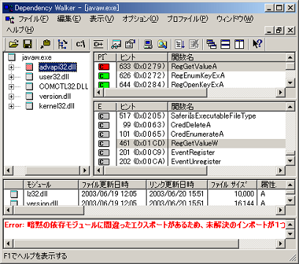Click the Save floppy disk toolbar icon
The height and width of the screenshot is (264, 299).
pyautogui.click(x=28, y=45)
